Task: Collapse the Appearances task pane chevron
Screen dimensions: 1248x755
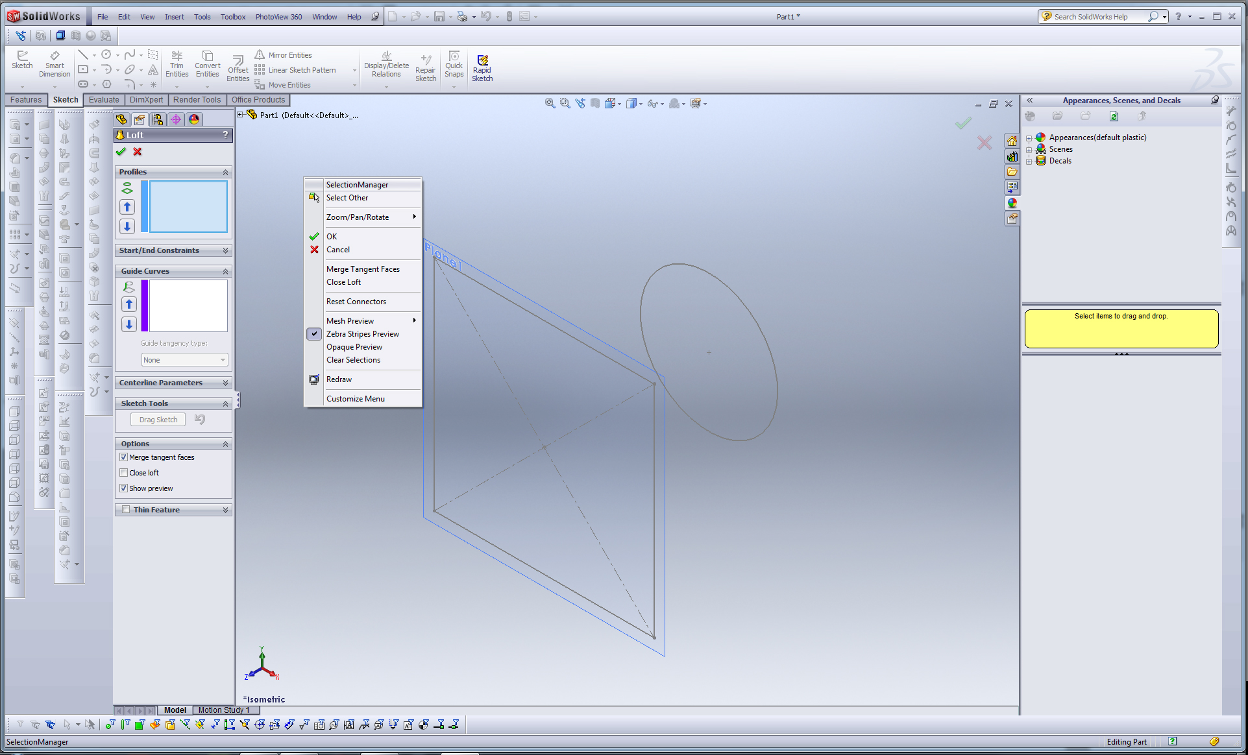Action: (1029, 101)
